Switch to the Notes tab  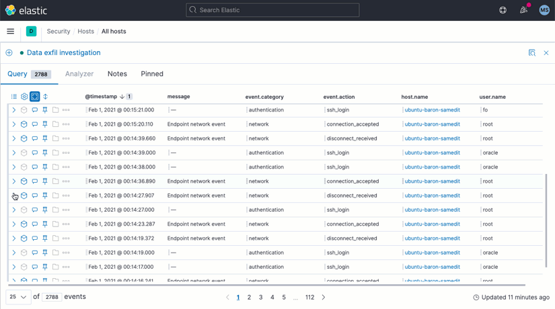[x=117, y=74]
